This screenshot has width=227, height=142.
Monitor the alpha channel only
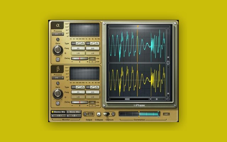59,116
